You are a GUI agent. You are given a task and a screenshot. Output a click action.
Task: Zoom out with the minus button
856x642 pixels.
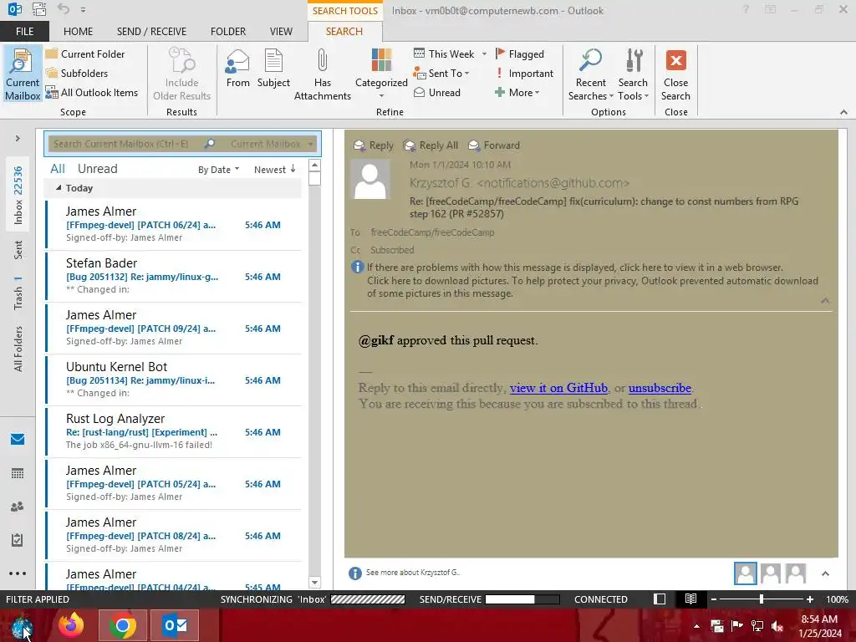pyautogui.click(x=714, y=599)
